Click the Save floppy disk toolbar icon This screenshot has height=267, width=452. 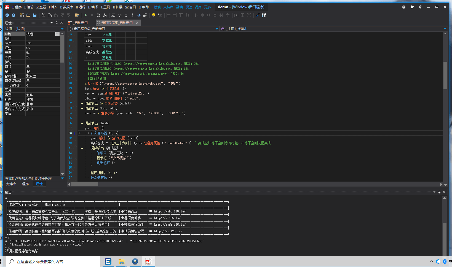coord(35,15)
